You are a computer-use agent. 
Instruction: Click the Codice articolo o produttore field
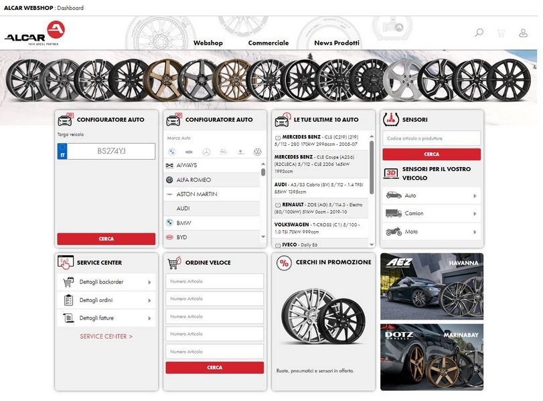pos(431,138)
